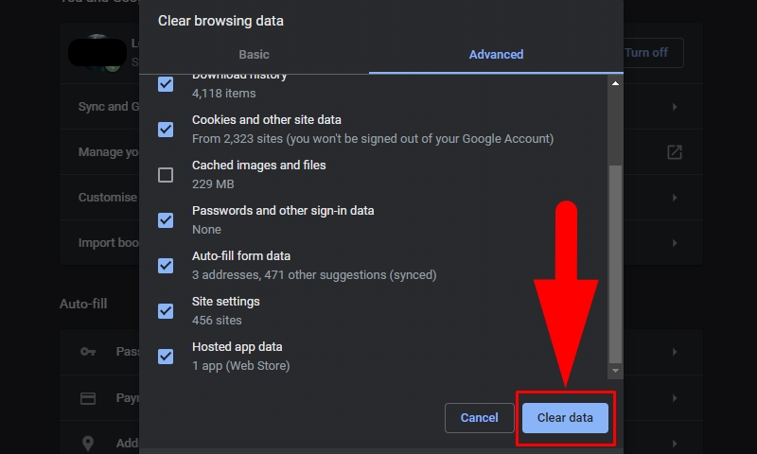Click the Cancel button
Image resolution: width=757 pixels, height=454 pixels.
pyautogui.click(x=479, y=418)
